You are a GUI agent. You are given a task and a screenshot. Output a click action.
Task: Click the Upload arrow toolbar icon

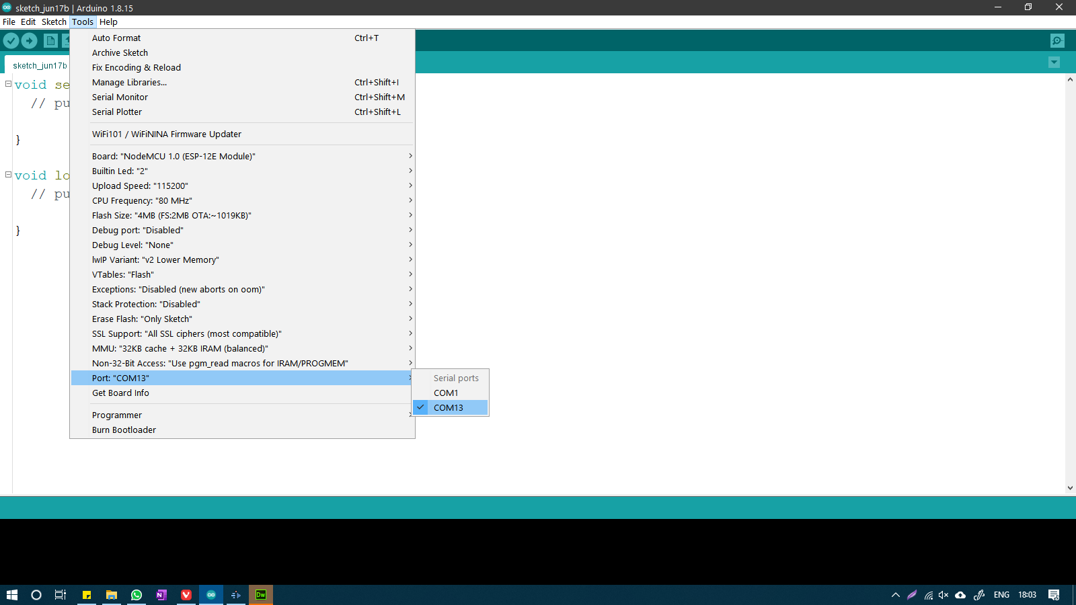(30, 40)
